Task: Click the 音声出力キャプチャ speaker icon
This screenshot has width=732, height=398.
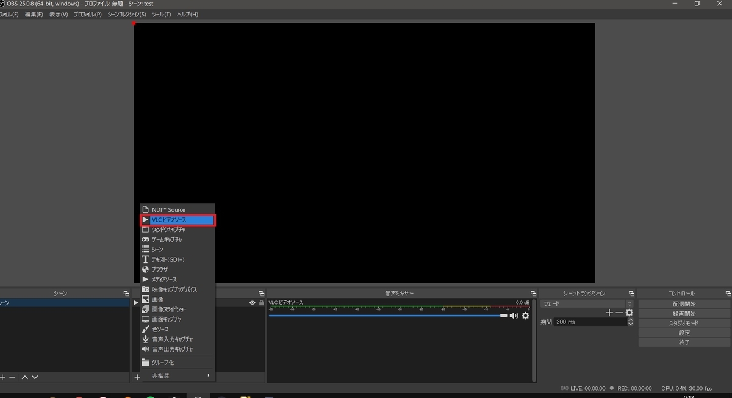Action: pos(145,349)
